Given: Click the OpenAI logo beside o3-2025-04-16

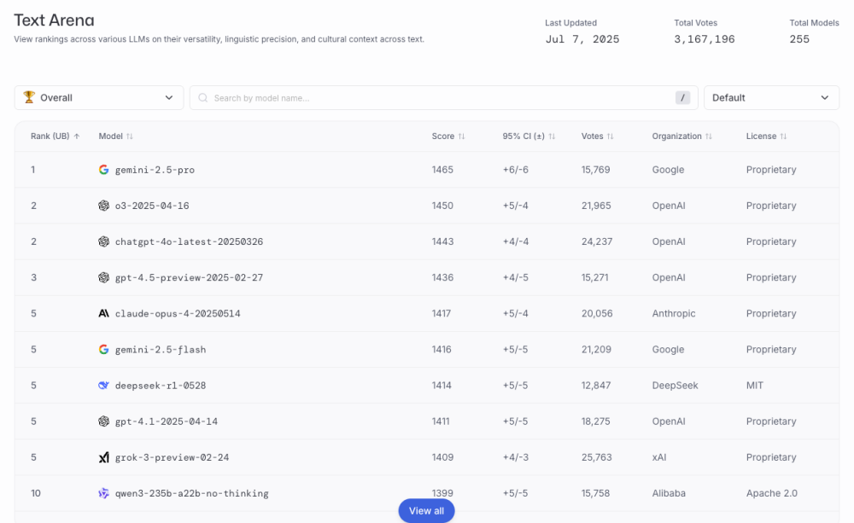Looking at the screenshot, I should [103, 206].
